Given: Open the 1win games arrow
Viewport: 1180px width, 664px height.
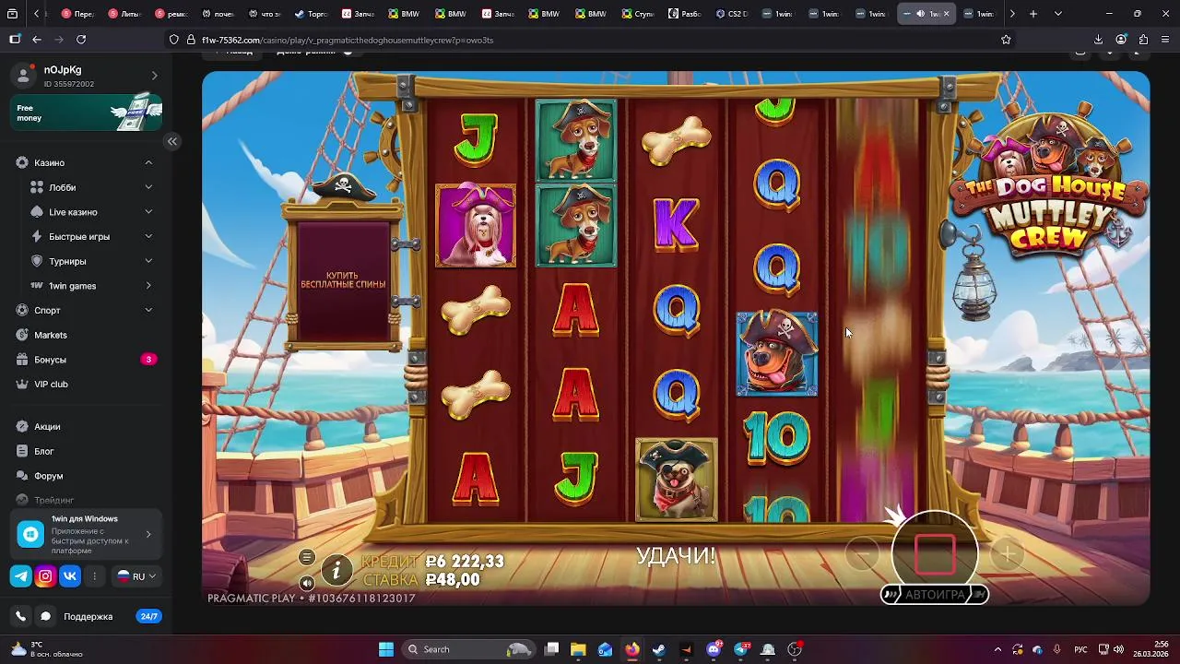Looking at the screenshot, I should pos(148,286).
